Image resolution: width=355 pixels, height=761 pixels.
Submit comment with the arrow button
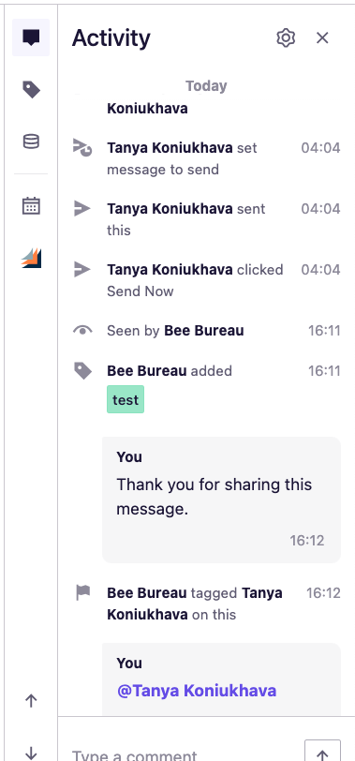pyautogui.click(x=322, y=752)
